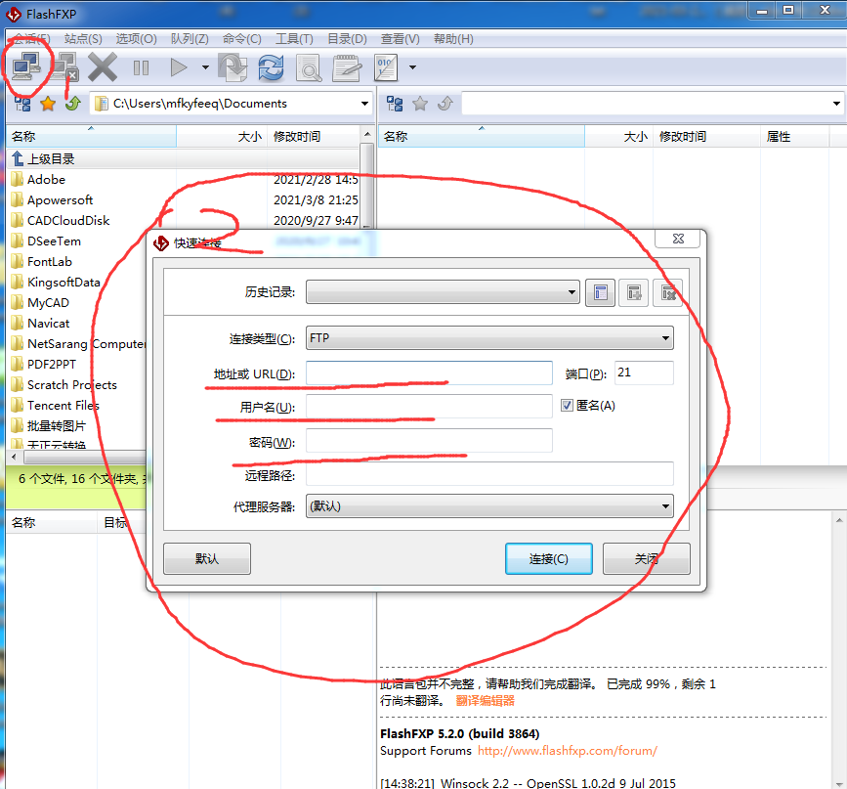Sort local list by 修改时间 column header
This screenshot has height=789, width=847.
pos(314,137)
